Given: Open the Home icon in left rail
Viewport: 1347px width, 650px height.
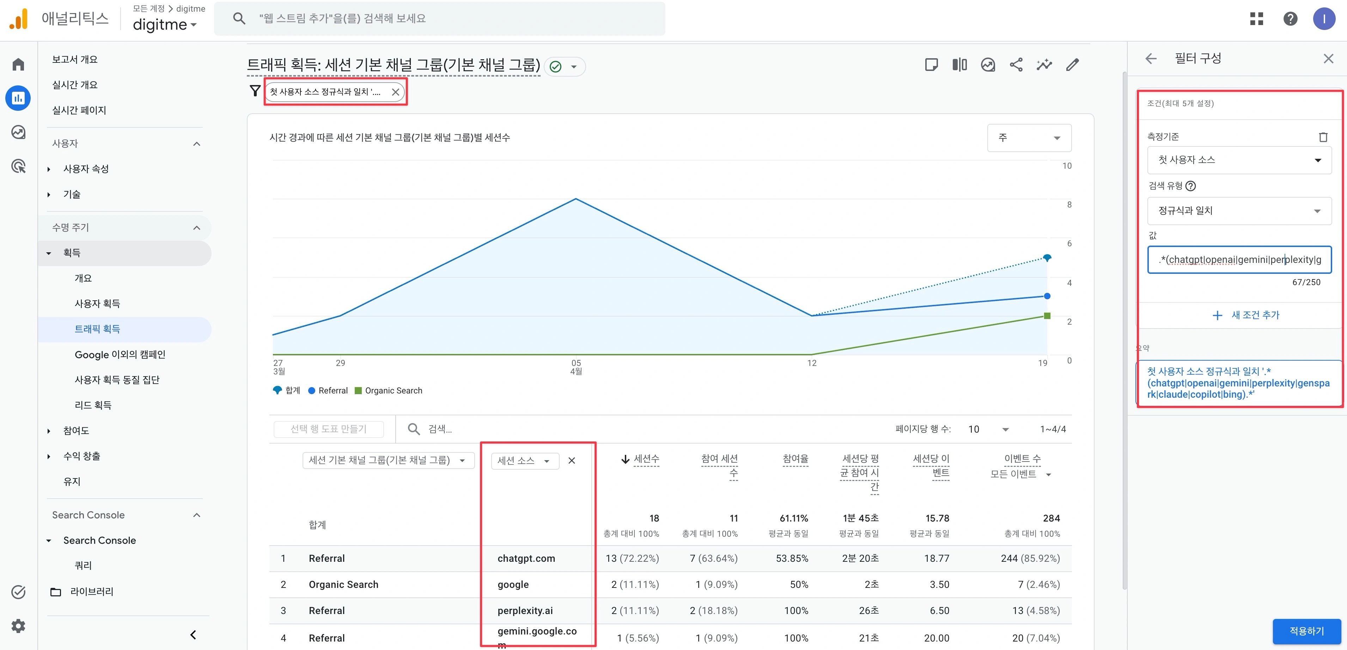Looking at the screenshot, I should [x=18, y=64].
